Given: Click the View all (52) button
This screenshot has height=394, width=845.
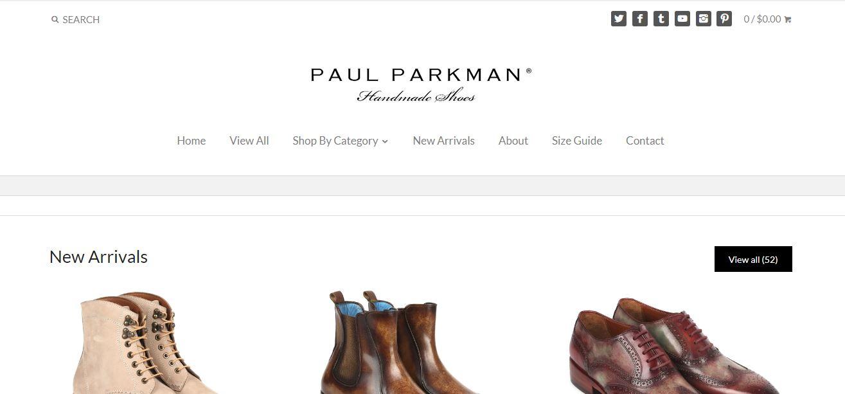Looking at the screenshot, I should pyautogui.click(x=753, y=259).
